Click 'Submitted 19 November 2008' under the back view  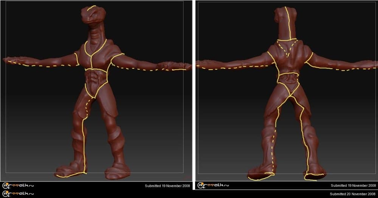[x=353, y=186]
